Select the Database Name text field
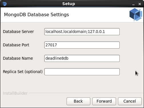 tap(82, 58)
